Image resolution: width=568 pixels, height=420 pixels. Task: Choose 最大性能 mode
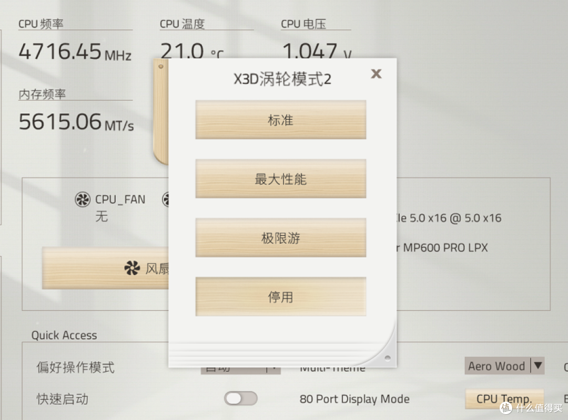click(x=281, y=178)
